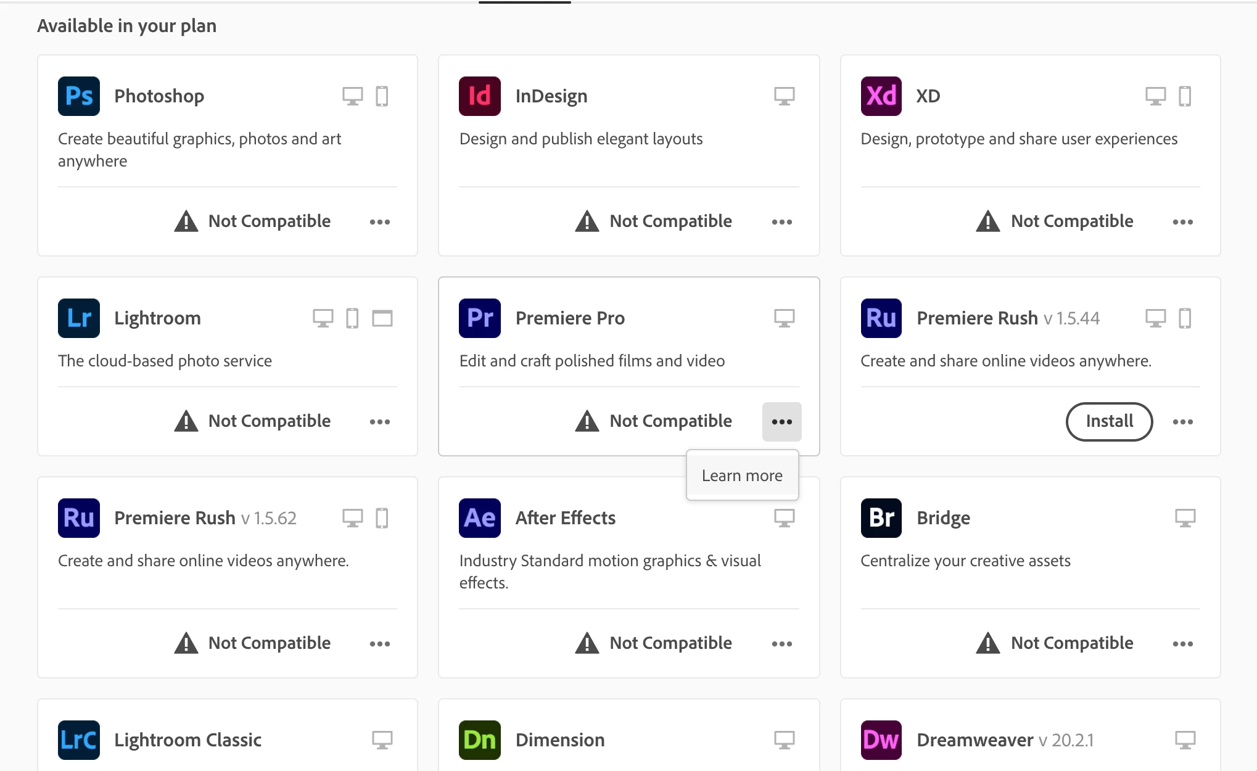The image size is (1257, 771).
Task: Click the After Effects Ae icon
Action: pyautogui.click(x=480, y=518)
